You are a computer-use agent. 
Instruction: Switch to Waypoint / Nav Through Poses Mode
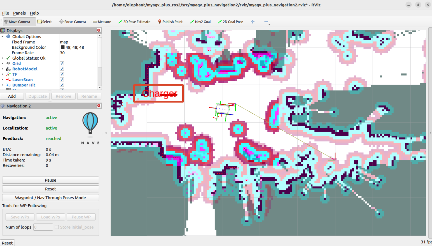(51, 198)
